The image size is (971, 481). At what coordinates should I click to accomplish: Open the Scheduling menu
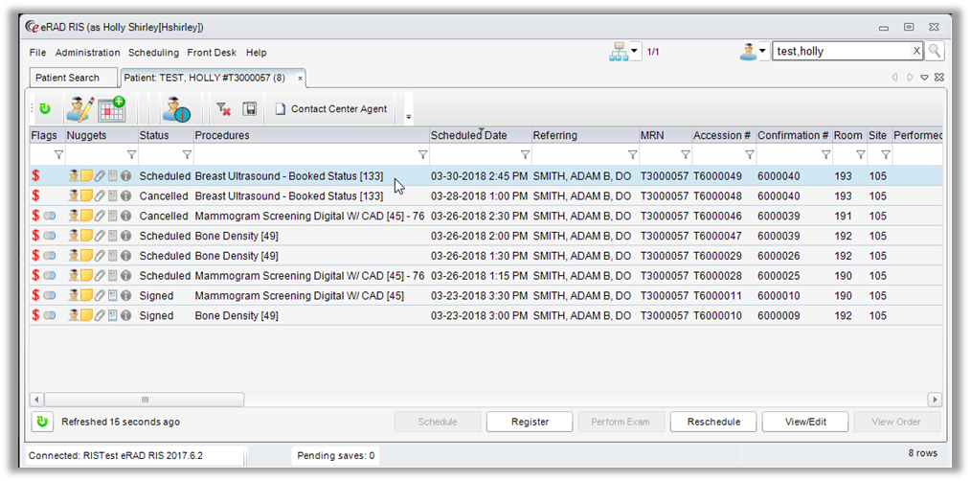click(x=153, y=53)
